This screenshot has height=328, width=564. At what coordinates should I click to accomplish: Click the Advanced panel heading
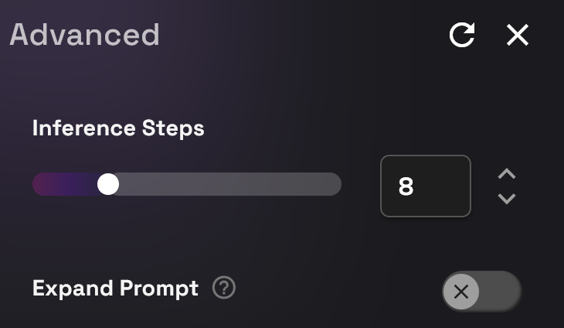[x=84, y=35]
